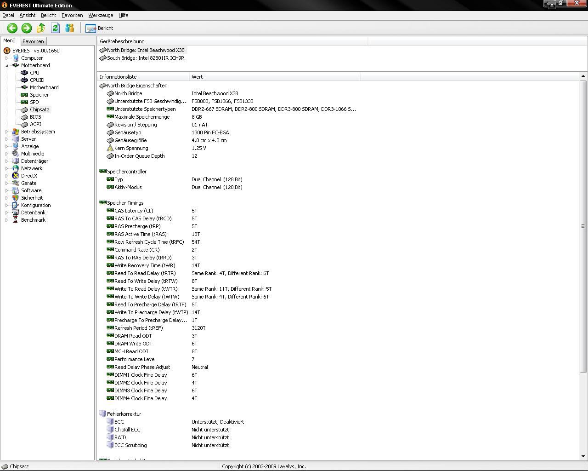Select the BIOS chip icon
Image resolution: width=588 pixels, height=471 pixels.
click(24, 117)
